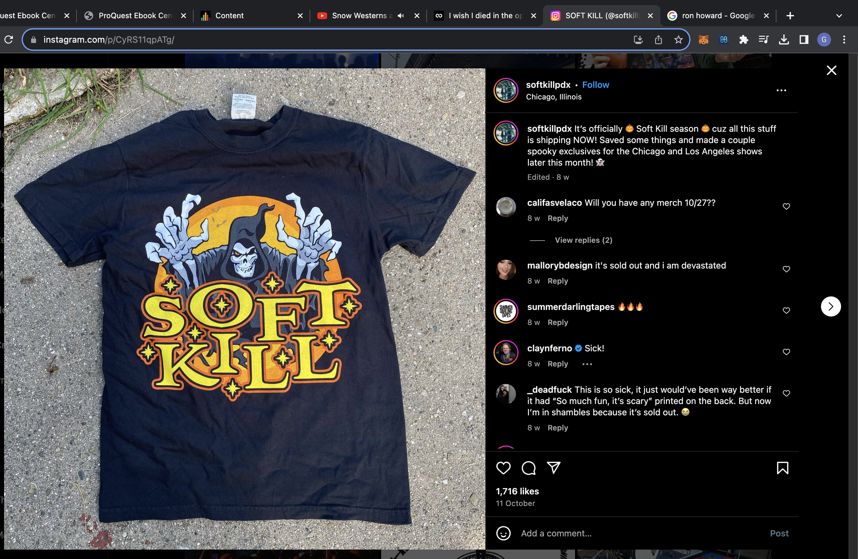Open Chrome downloads tray icon

pos(784,40)
